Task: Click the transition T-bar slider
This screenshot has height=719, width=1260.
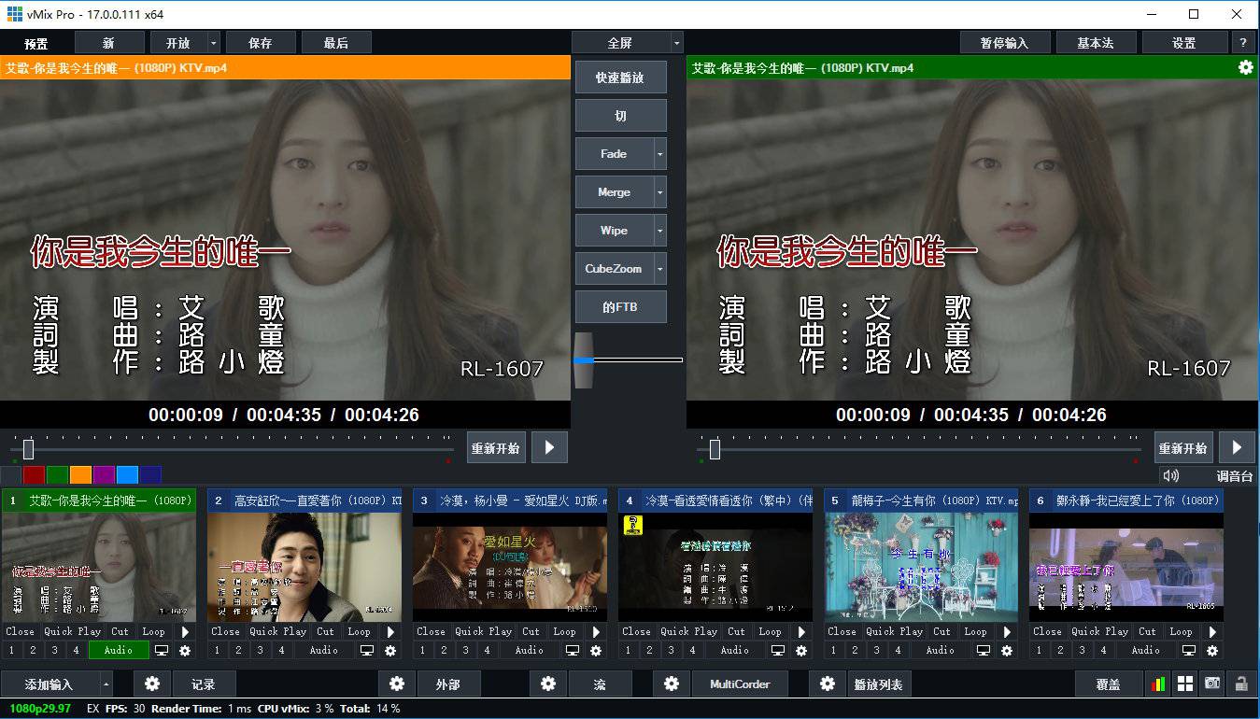Action: tap(583, 359)
